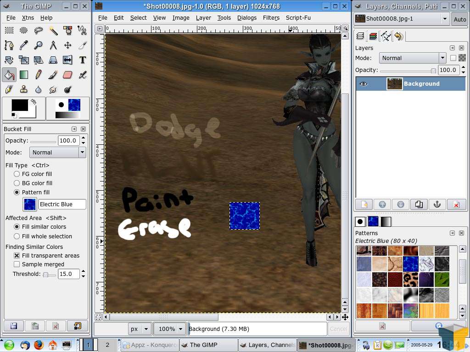Open Filters menu in image window
The height and width of the screenshot is (352, 470).
point(271,18)
